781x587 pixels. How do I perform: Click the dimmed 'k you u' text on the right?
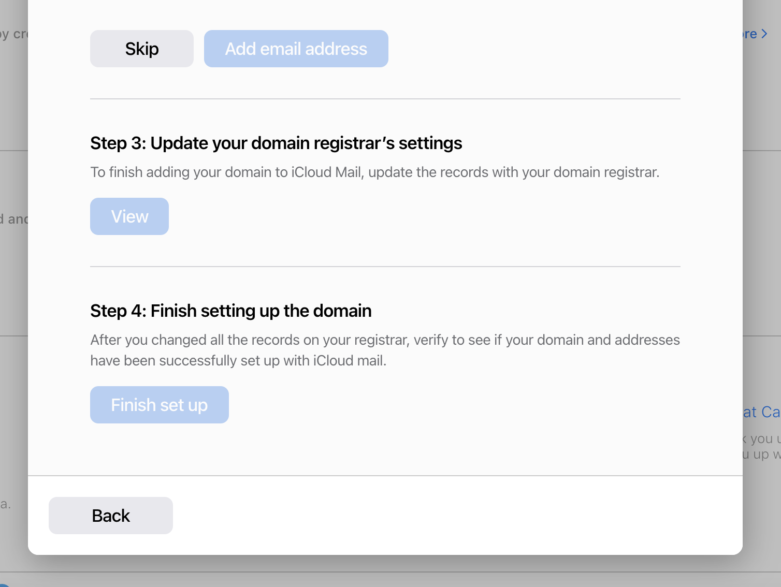761,439
